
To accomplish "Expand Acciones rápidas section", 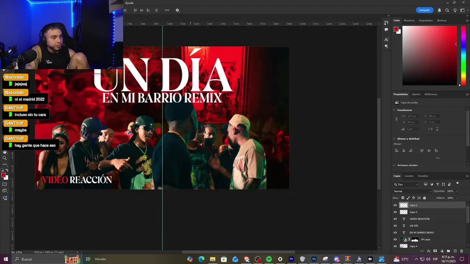I will pyautogui.click(x=394, y=165).
